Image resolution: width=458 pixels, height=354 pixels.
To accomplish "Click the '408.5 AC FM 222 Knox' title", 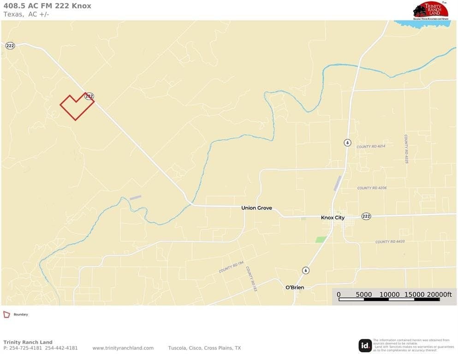I will coord(48,6).
